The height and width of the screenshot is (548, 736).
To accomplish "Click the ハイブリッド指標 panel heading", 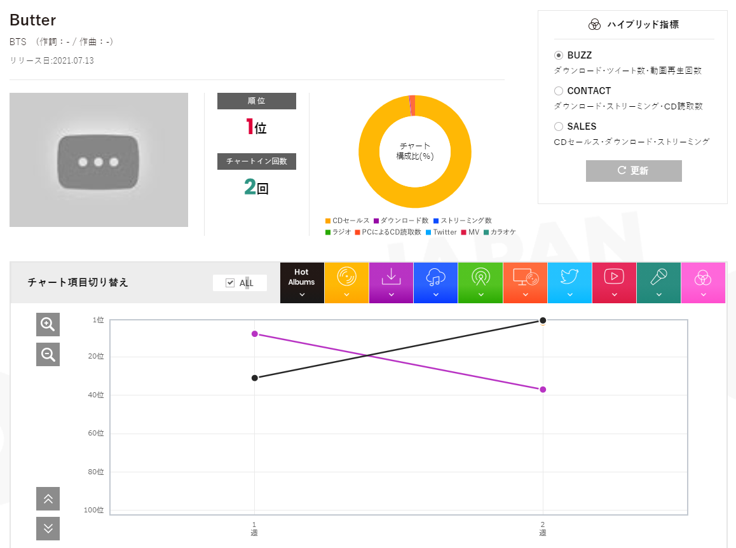I will tap(643, 24).
